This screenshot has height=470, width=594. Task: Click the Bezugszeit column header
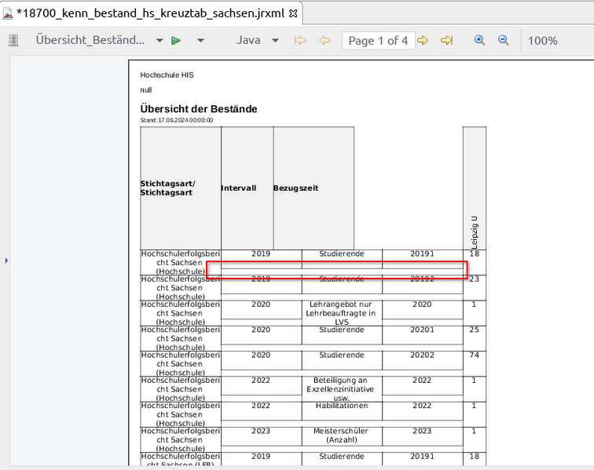[313, 188]
